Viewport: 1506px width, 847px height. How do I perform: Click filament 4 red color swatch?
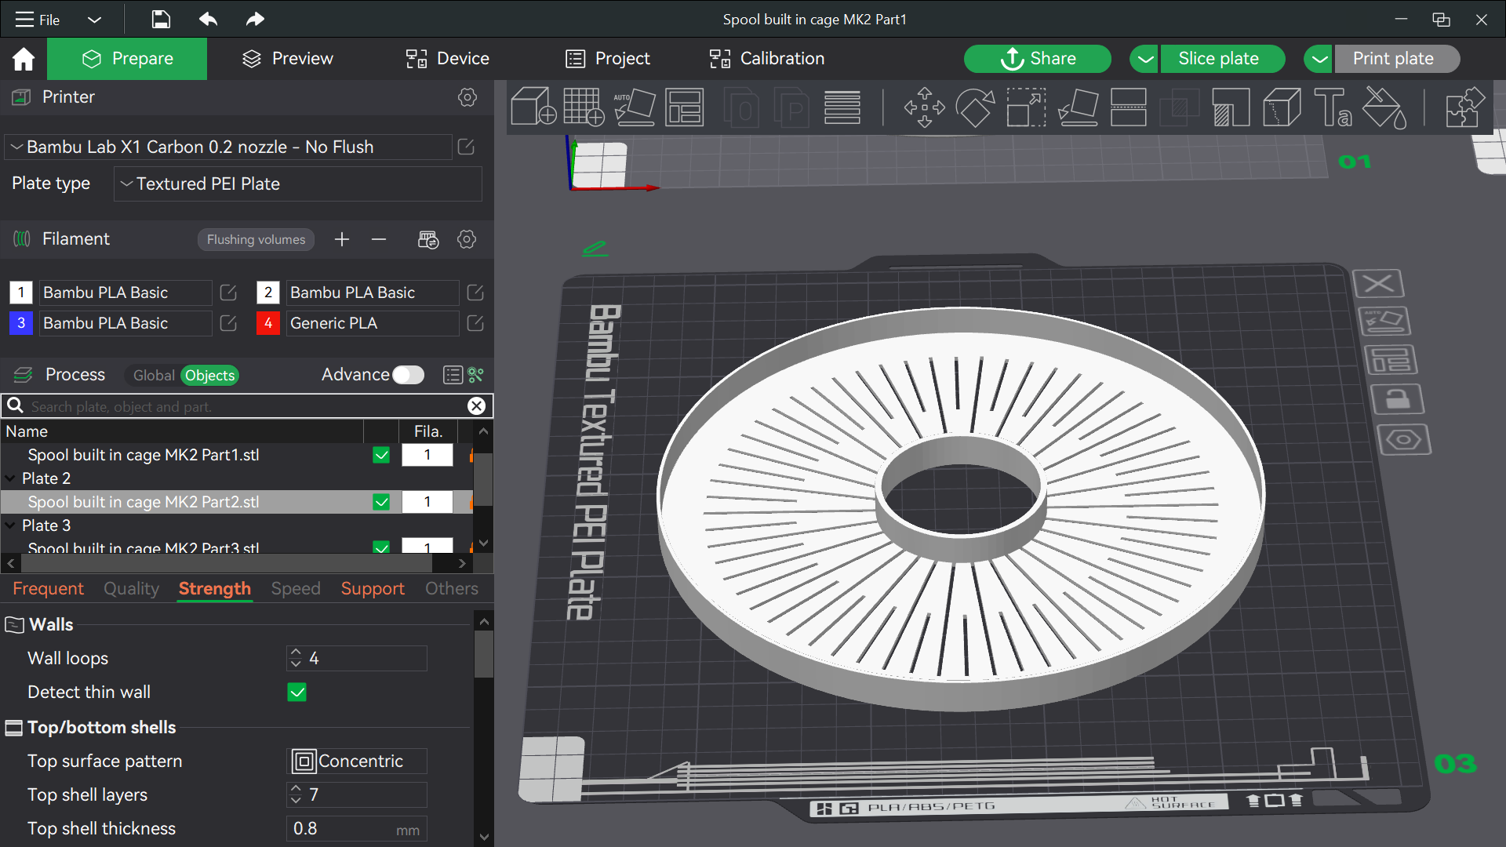click(x=268, y=323)
